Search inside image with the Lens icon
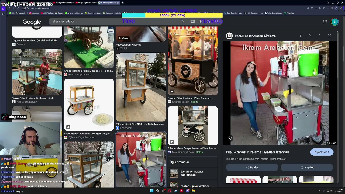This screenshot has height=194, width=345. point(230,138)
